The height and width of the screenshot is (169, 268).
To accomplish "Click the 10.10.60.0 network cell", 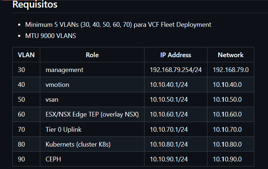I will pyautogui.click(x=227, y=114).
